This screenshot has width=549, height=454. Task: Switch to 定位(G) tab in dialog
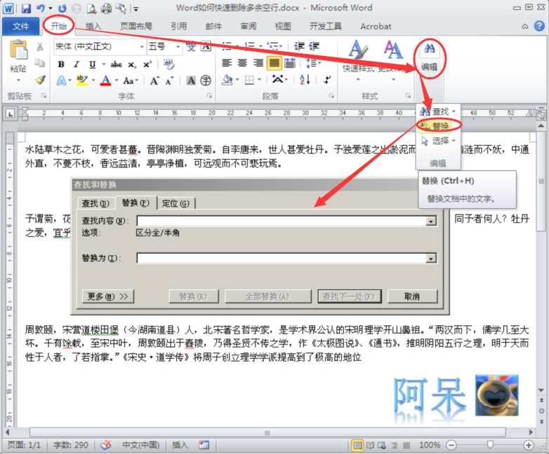click(x=176, y=203)
